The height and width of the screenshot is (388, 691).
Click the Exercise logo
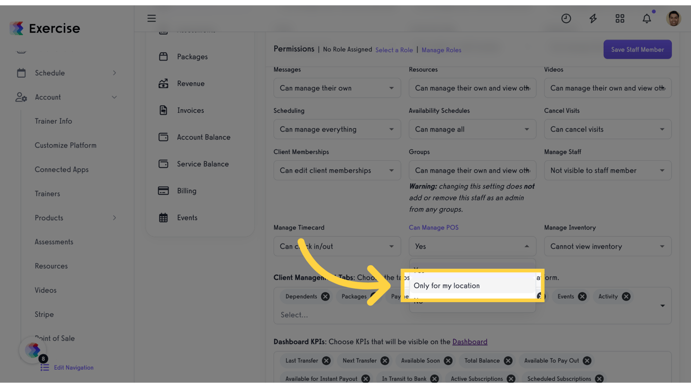45,28
